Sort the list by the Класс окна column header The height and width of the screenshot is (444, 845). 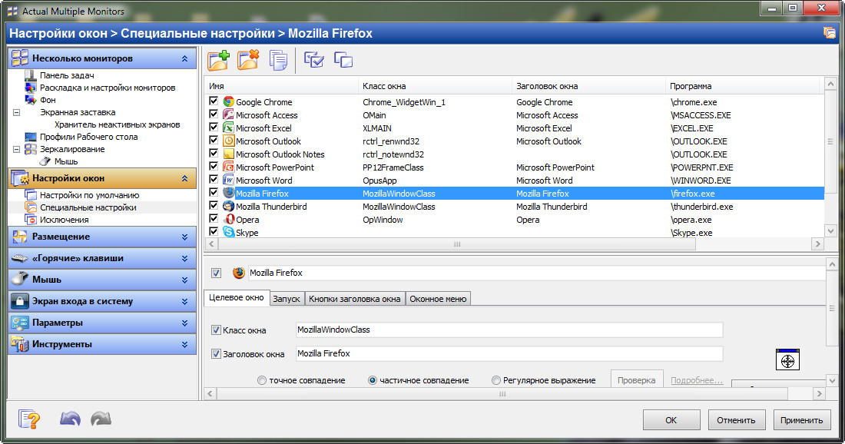pos(435,86)
